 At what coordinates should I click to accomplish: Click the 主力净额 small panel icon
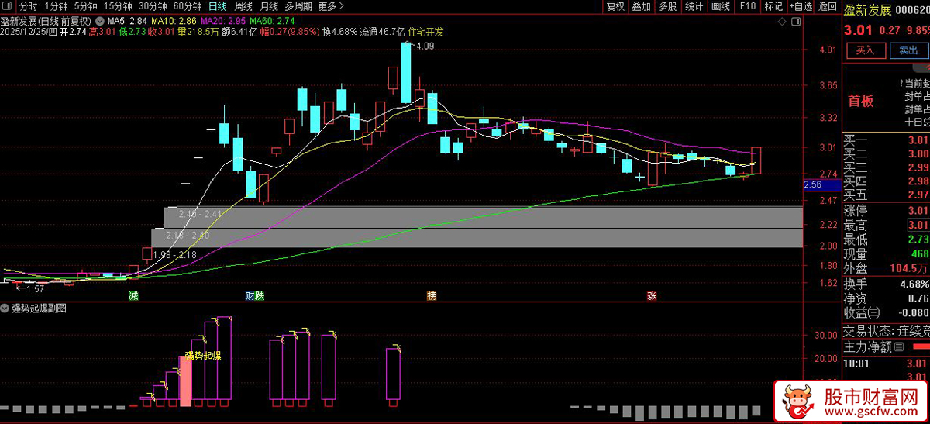[900, 347]
